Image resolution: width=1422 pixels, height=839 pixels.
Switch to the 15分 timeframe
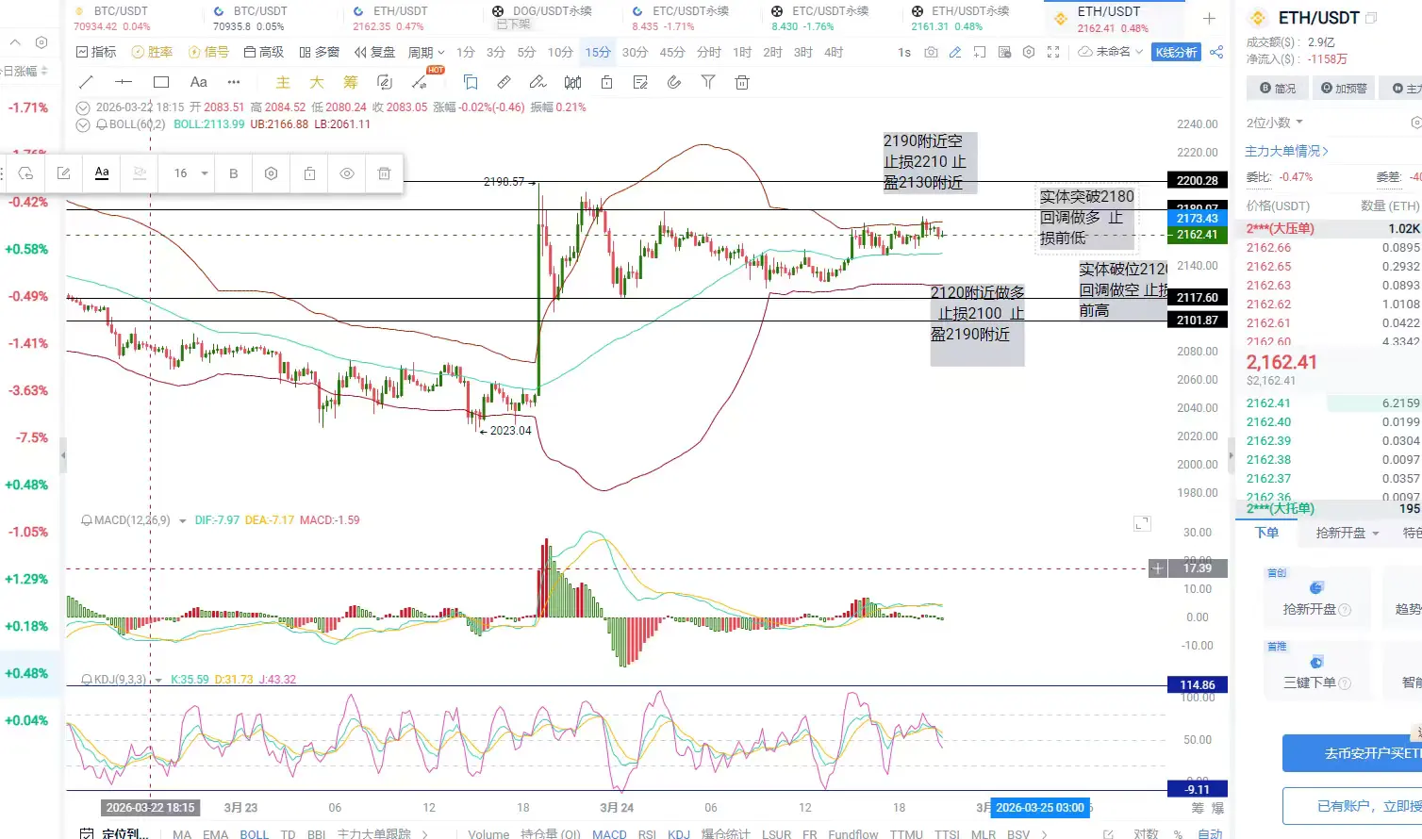[x=598, y=52]
